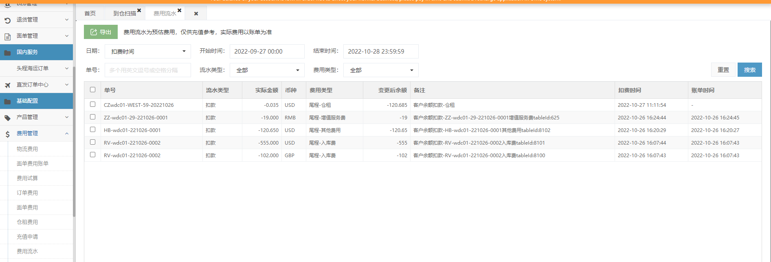Screen dimensions: 771x262
Task: Click deduction time 2022-10-27 11:11:54
Action: pyautogui.click(x=642, y=105)
